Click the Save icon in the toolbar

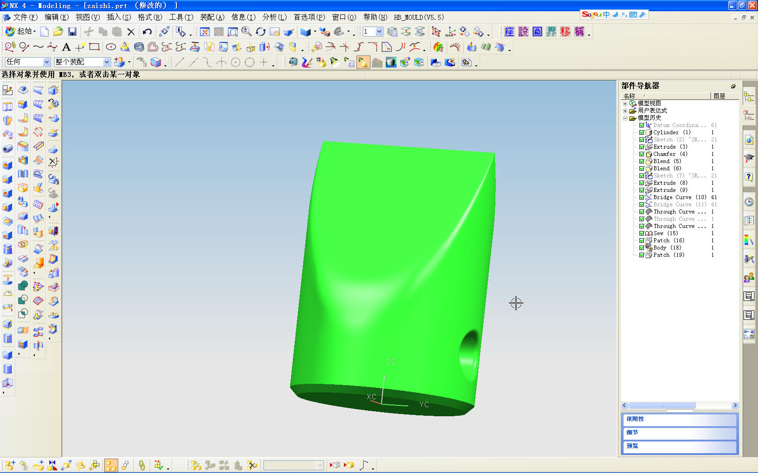click(x=72, y=32)
